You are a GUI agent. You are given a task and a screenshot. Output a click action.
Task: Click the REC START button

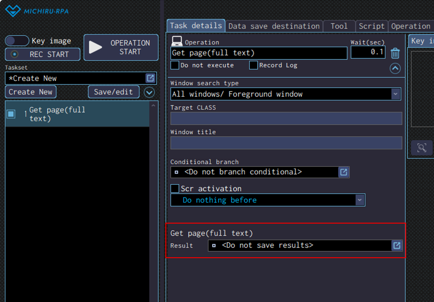(43, 54)
